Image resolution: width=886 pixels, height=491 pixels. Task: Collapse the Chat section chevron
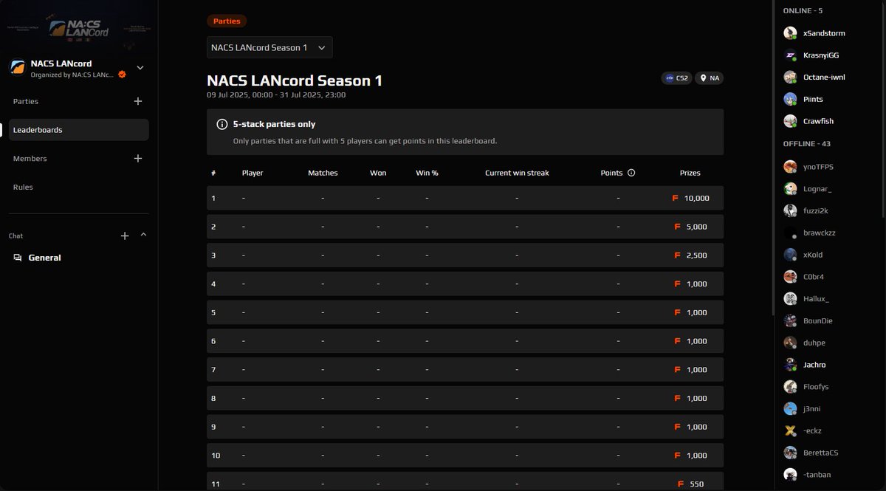(x=143, y=235)
